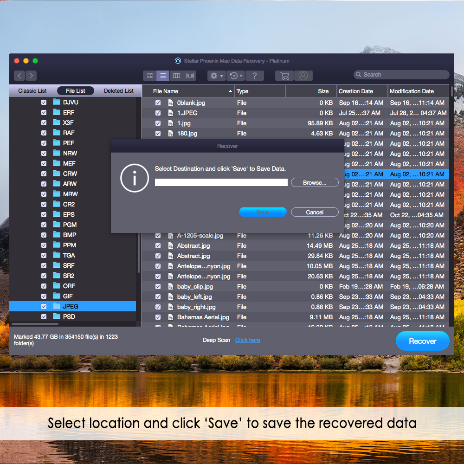
Task: Click Browse to choose destination
Action: [x=315, y=183]
